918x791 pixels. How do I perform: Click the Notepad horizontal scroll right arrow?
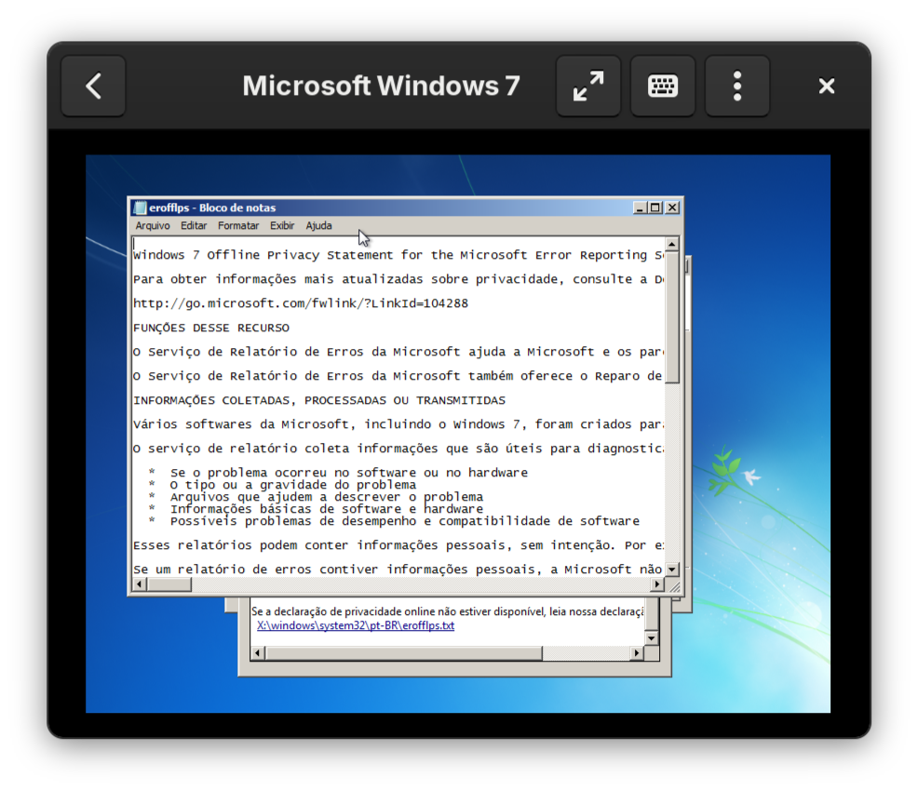pyautogui.click(x=657, y=584)
